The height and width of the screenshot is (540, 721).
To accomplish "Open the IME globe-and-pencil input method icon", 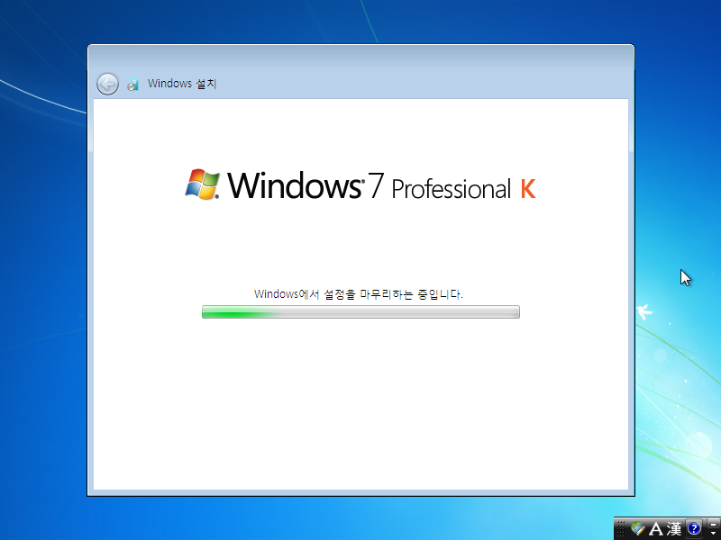I will point(638,528).
